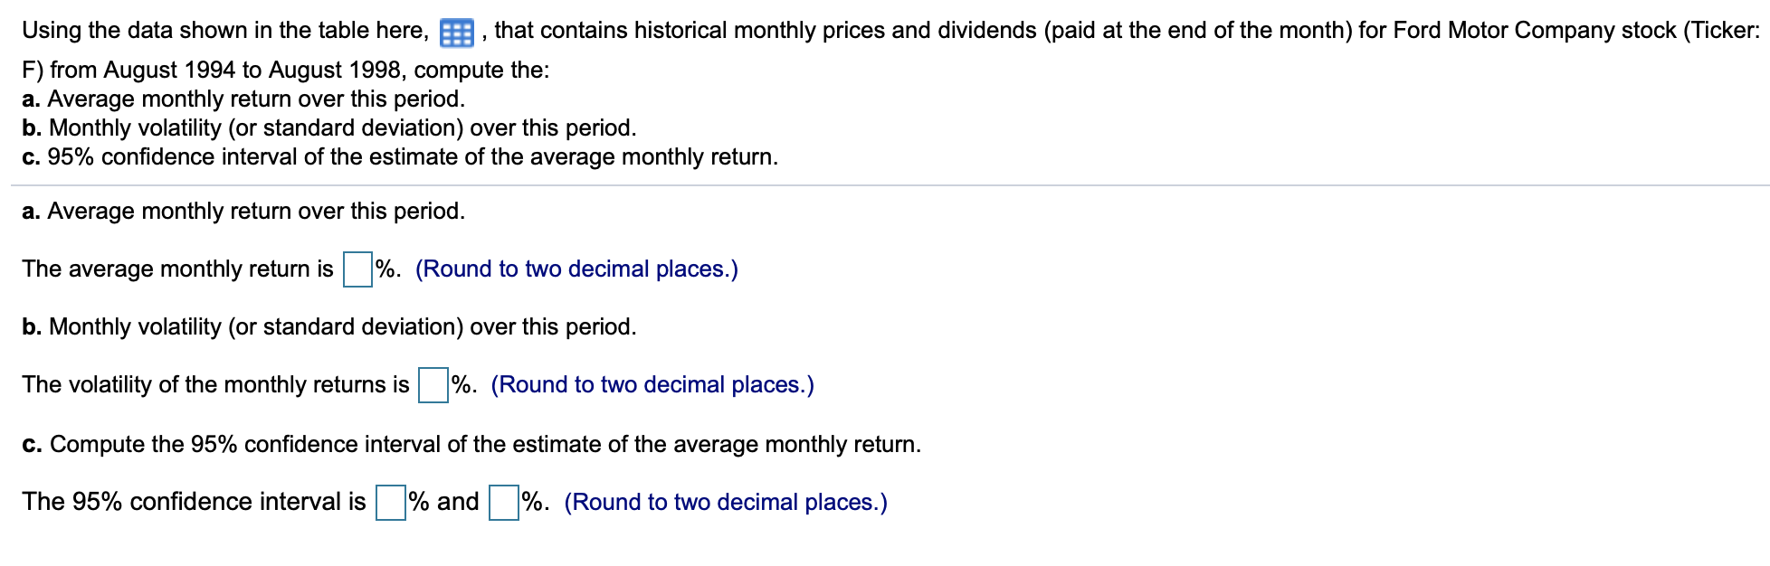Click 'The average monthly return is' label
1770x566 pixels.
pyautogui.click(x=176, y=269)
